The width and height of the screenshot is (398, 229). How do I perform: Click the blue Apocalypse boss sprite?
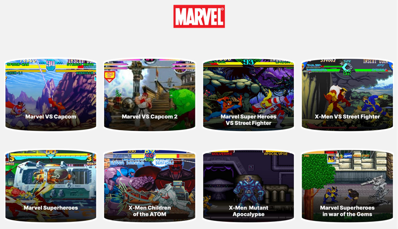(248, 191)
